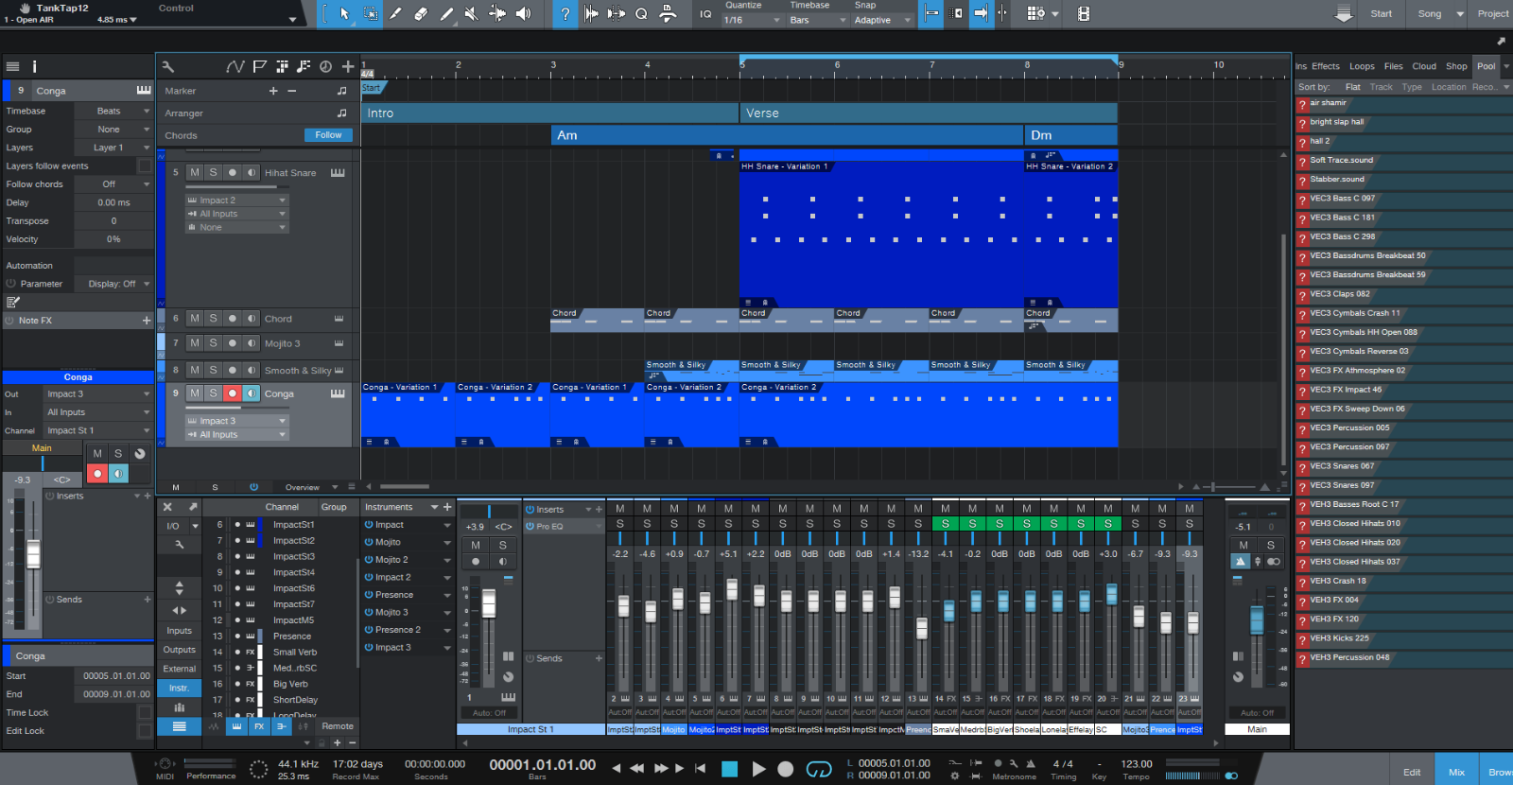Expand Mojito 2 instrument dropdown arrow

447,560
